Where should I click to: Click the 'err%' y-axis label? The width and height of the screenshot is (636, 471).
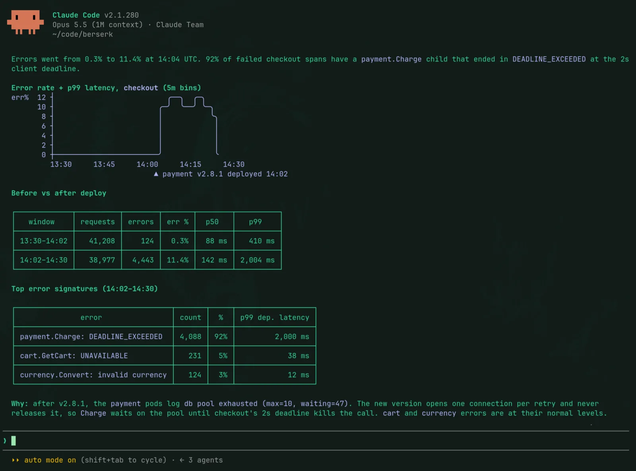(20, 97)
